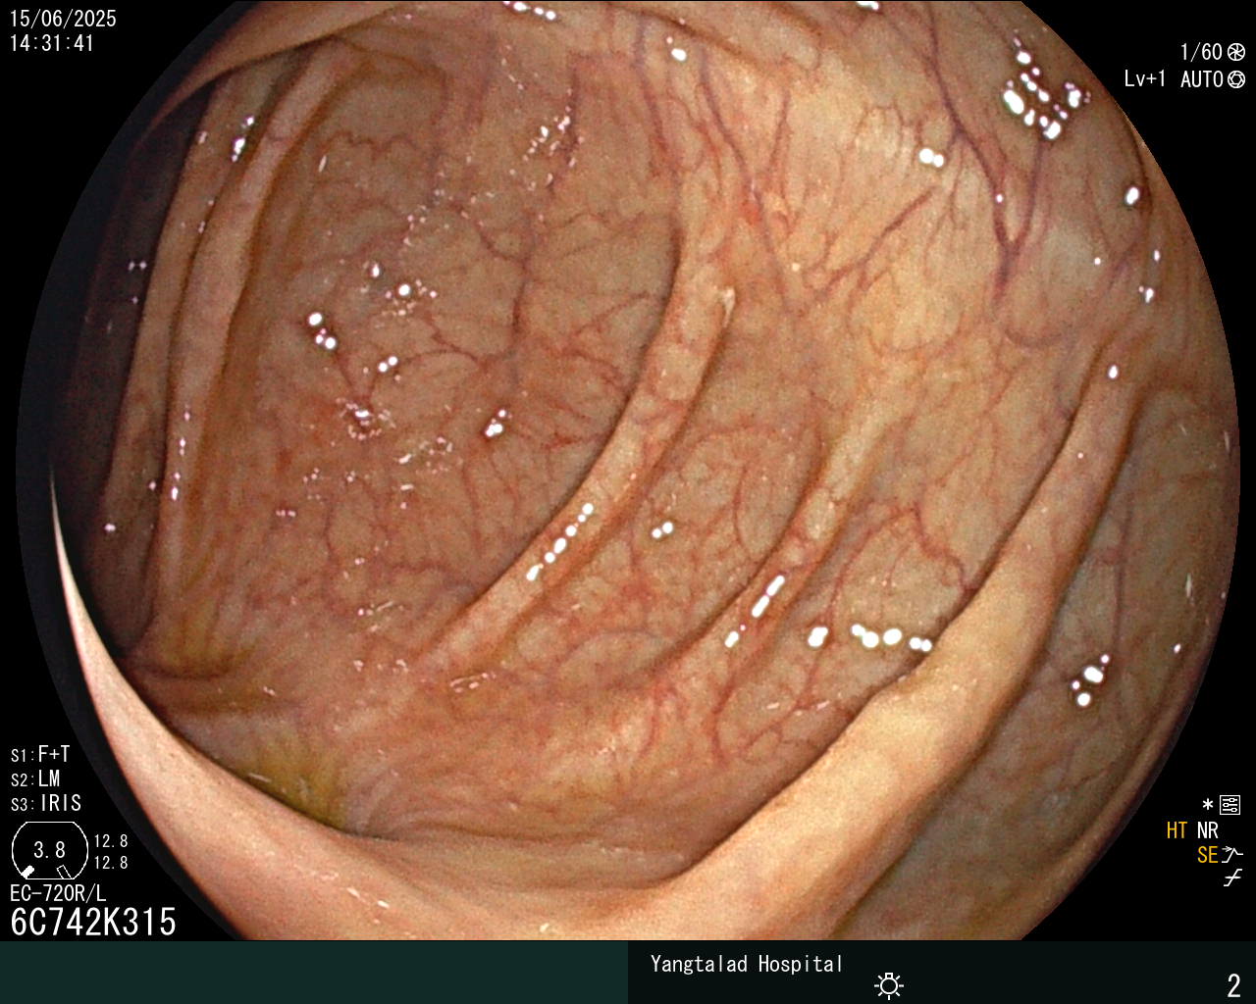Image resolution: width=1256 pixels, height=1004 pixels.
Task: Click the upper 12.8 diameter value
Action: pos(111,841)
